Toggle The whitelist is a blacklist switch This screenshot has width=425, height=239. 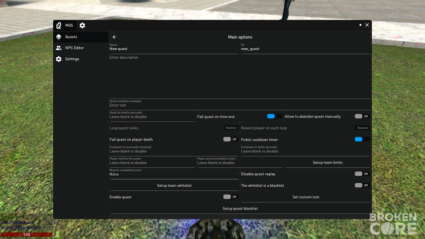(x=362, y=185)
